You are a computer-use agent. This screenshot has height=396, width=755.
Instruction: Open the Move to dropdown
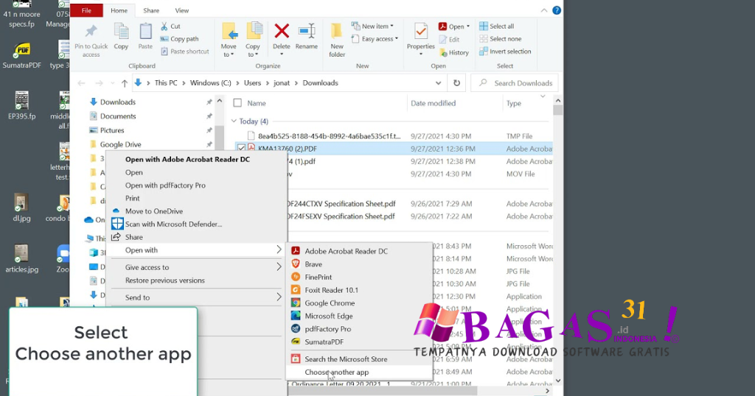point(229,40)
